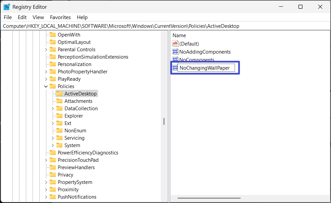Open the Edit menu

22,17
